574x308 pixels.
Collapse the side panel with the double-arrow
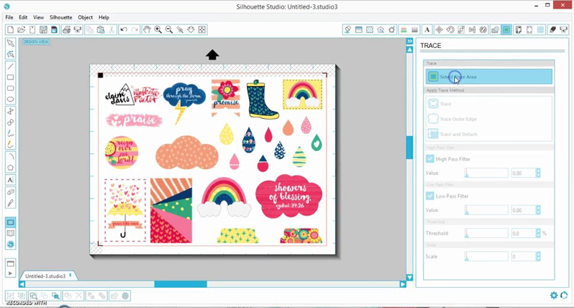click(410, 42)
